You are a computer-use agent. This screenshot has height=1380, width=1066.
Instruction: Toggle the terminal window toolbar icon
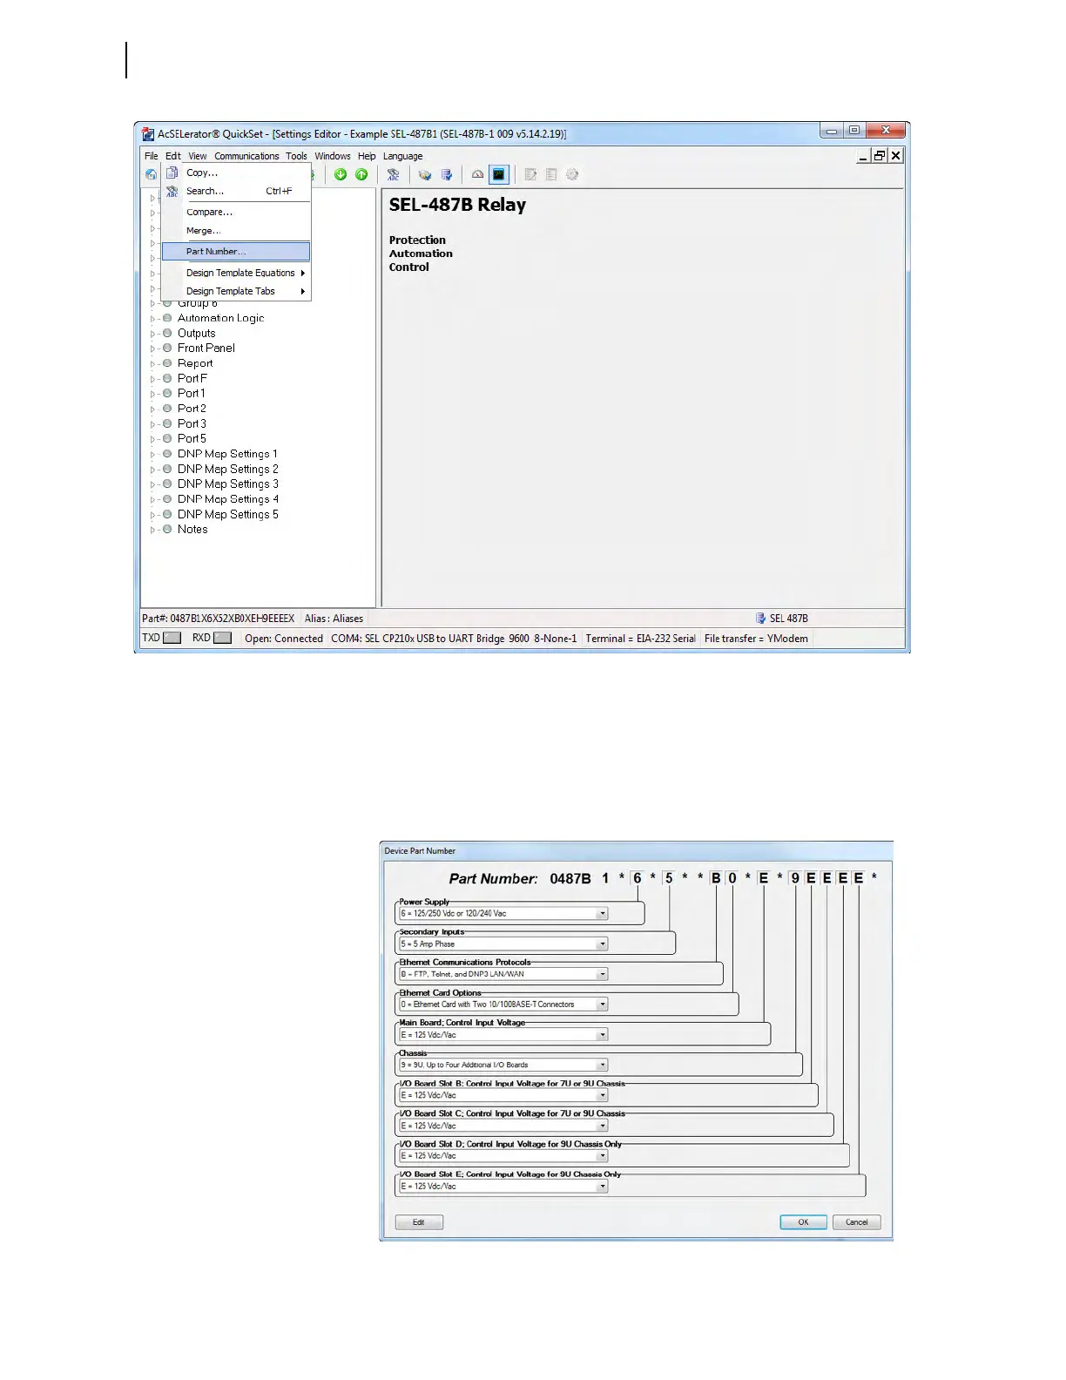498,174
